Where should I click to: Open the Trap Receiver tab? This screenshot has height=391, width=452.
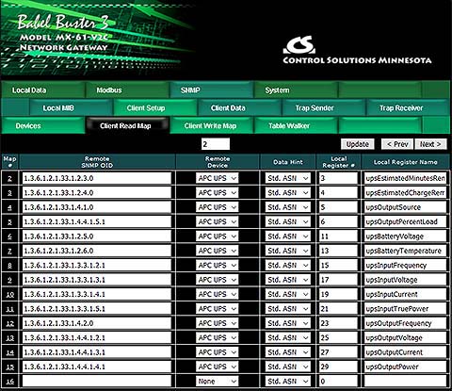[408, 108]
